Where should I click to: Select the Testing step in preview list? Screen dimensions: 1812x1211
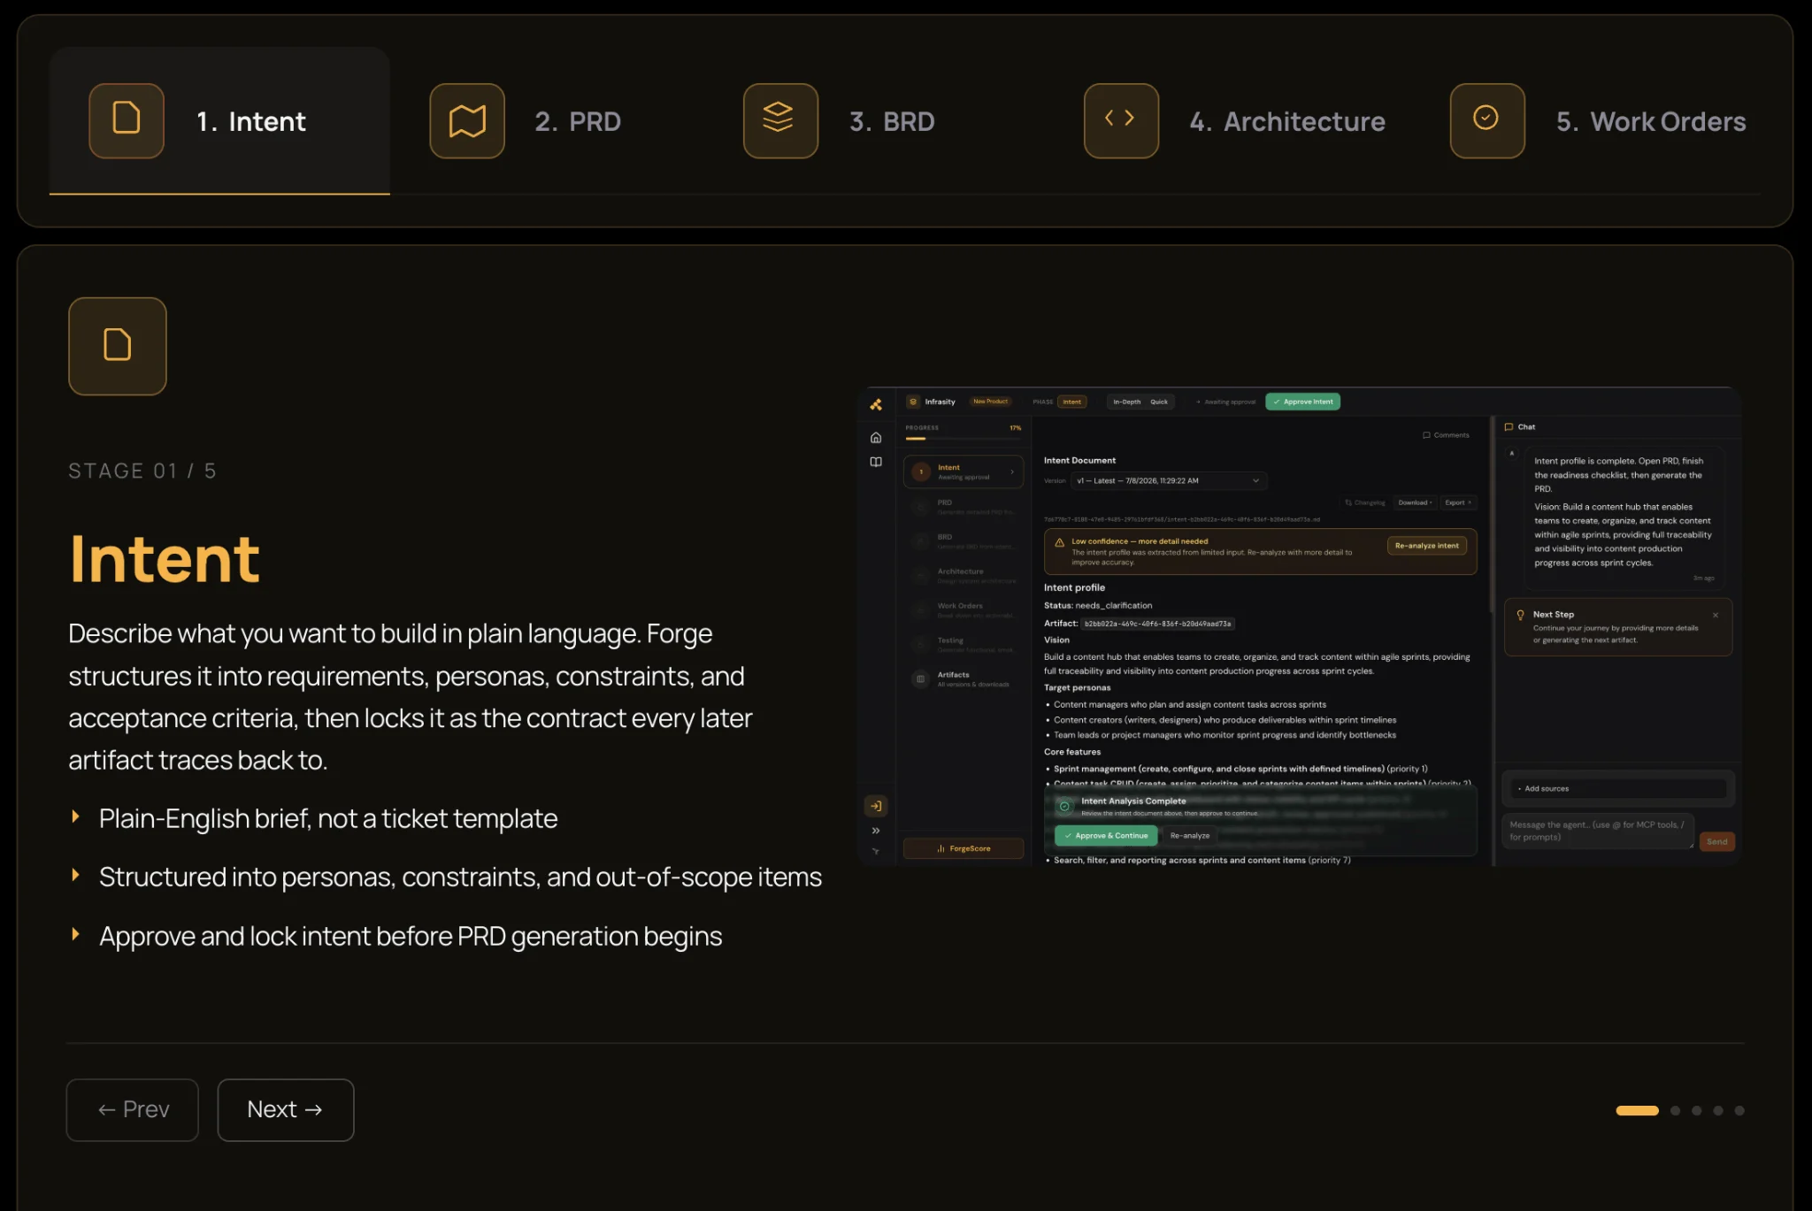(964, 644)
